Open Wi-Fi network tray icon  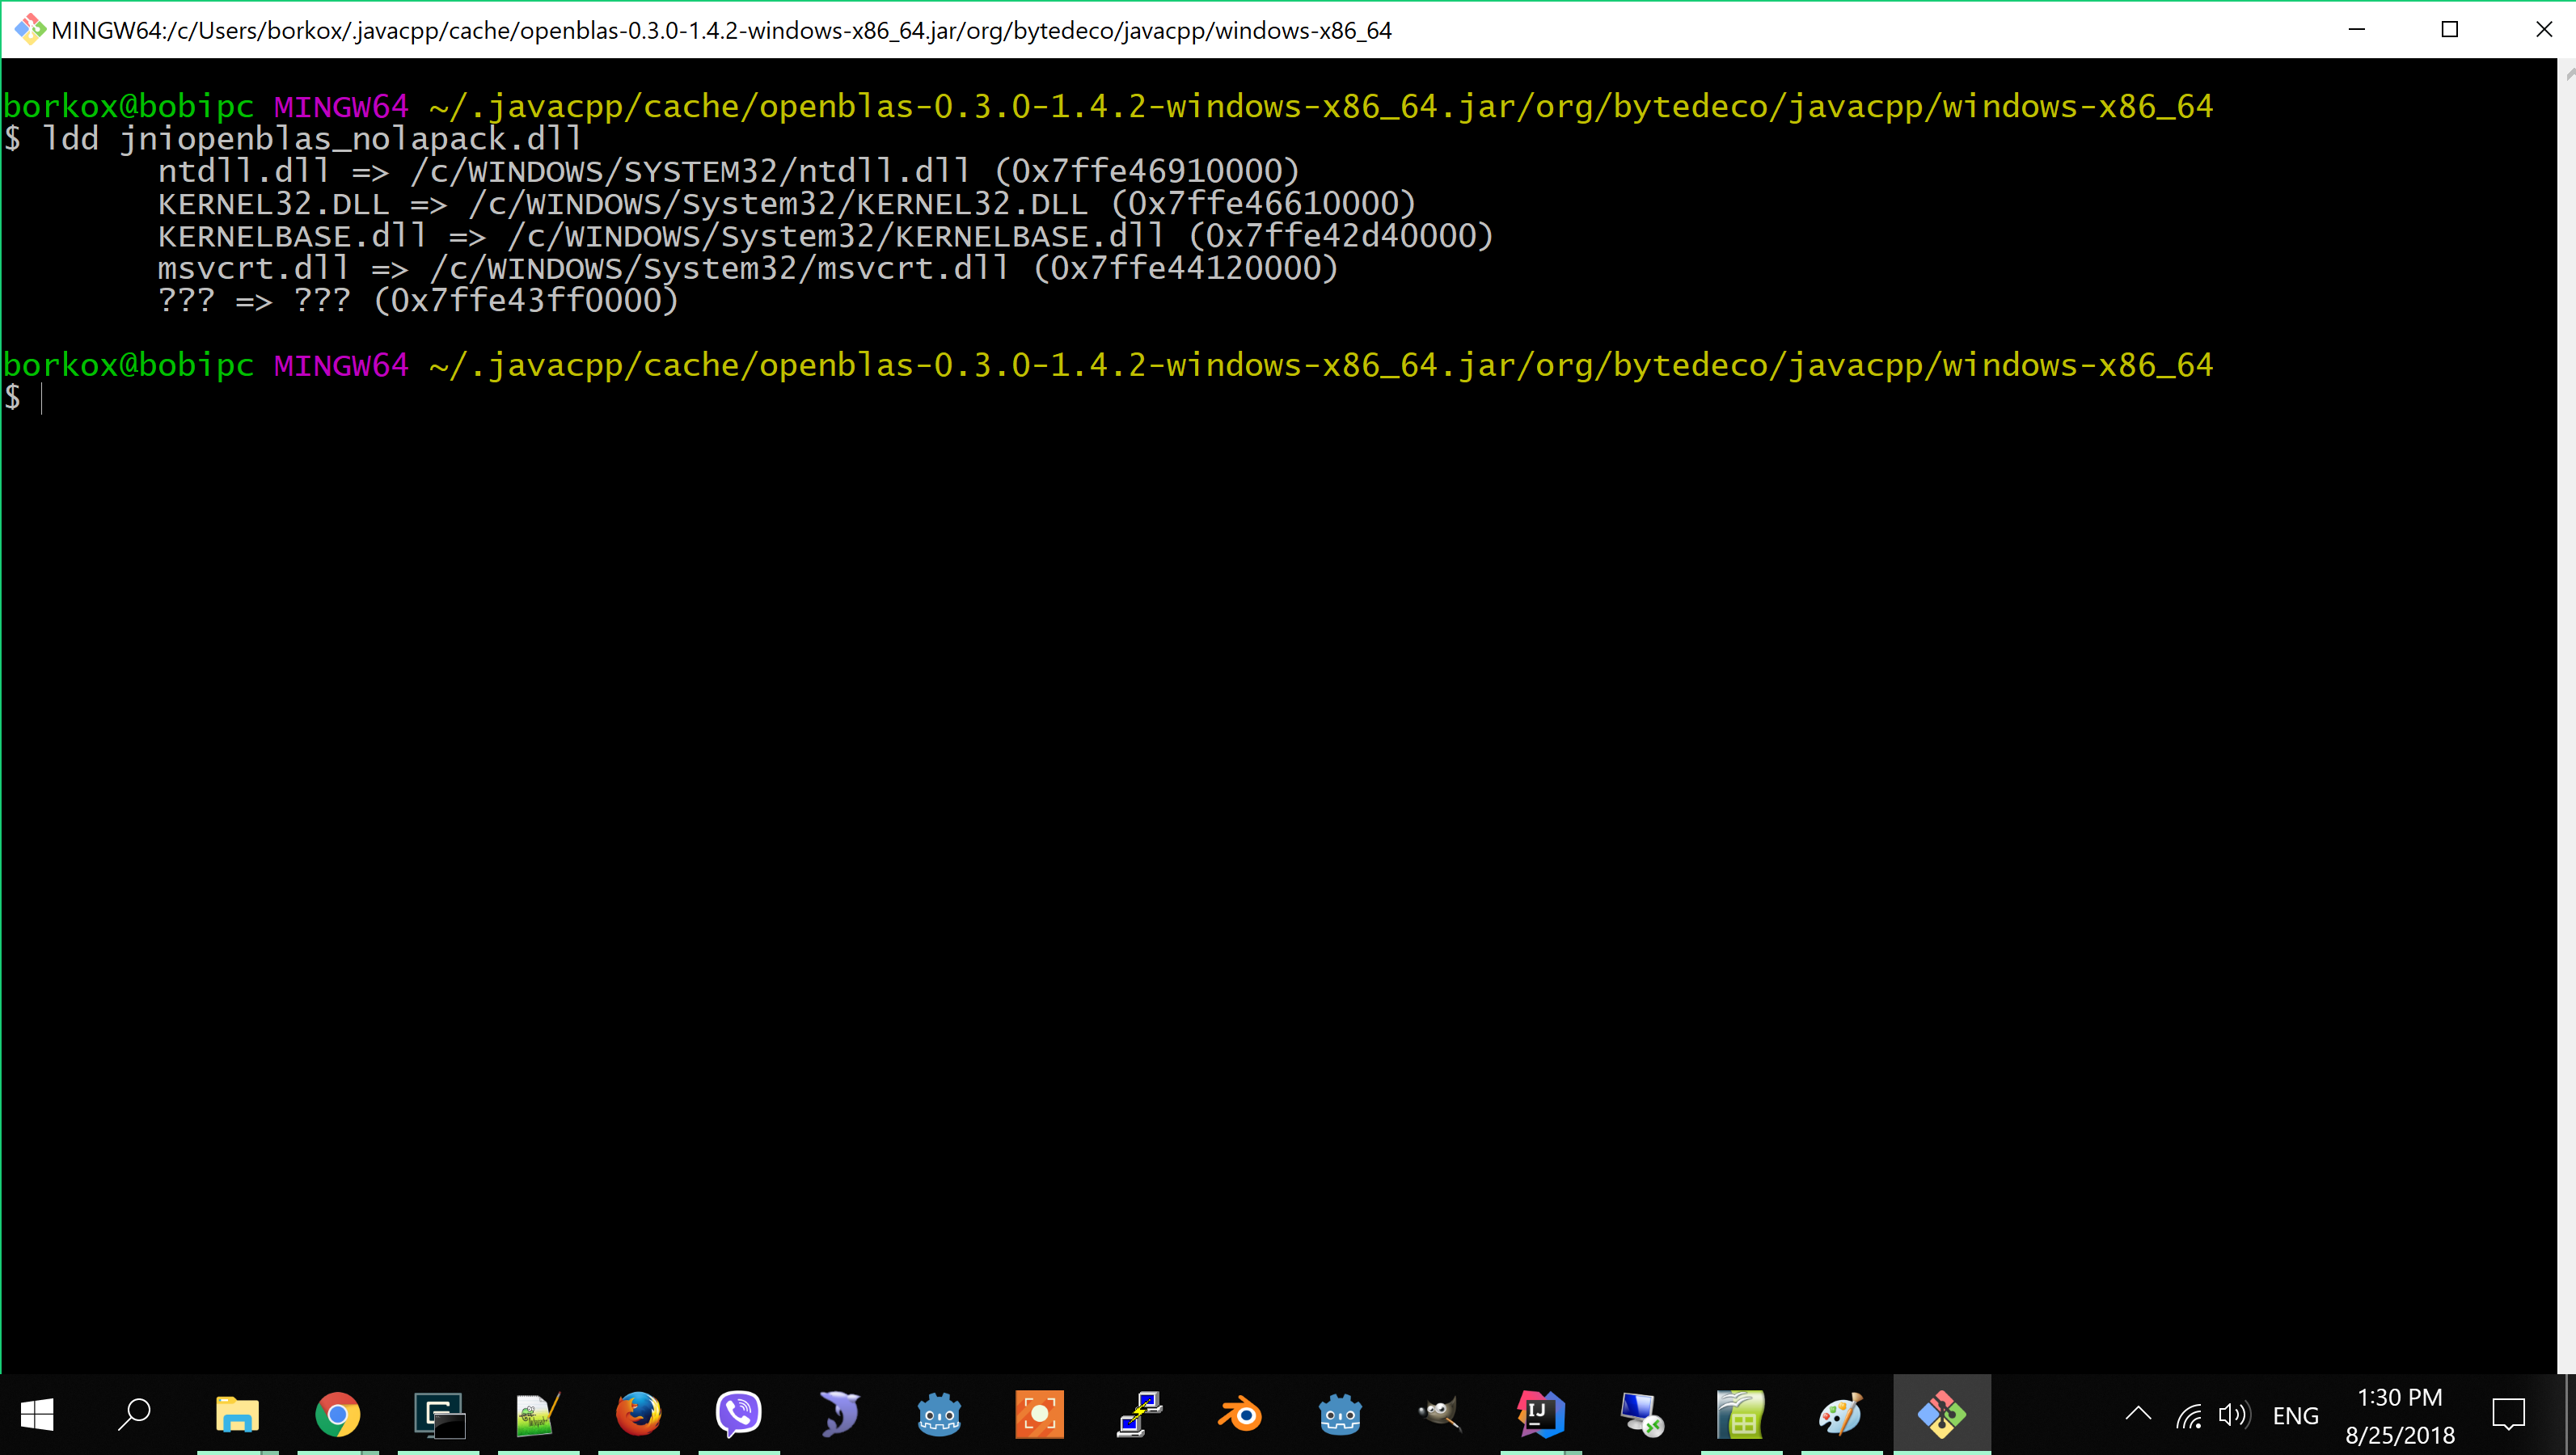coord(2189,1415)
